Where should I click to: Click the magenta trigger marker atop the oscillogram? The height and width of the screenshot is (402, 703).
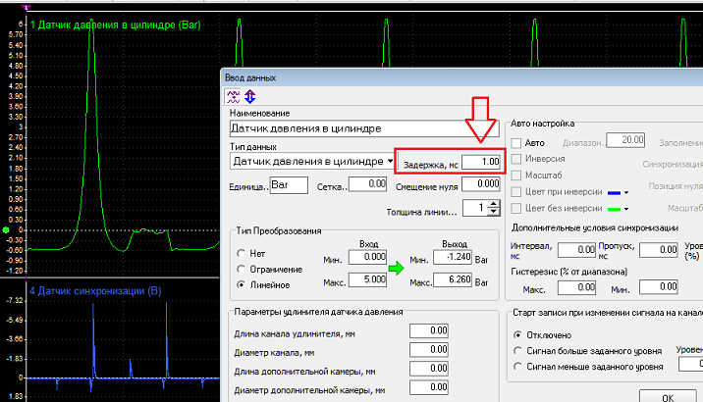27,7
